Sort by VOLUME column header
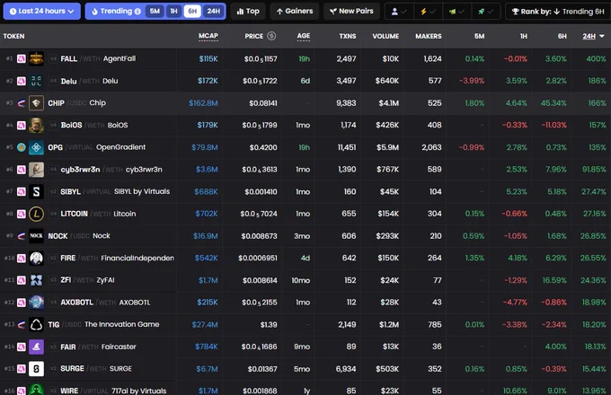This screenshot has height=395, width=611. tap(385, 36)
